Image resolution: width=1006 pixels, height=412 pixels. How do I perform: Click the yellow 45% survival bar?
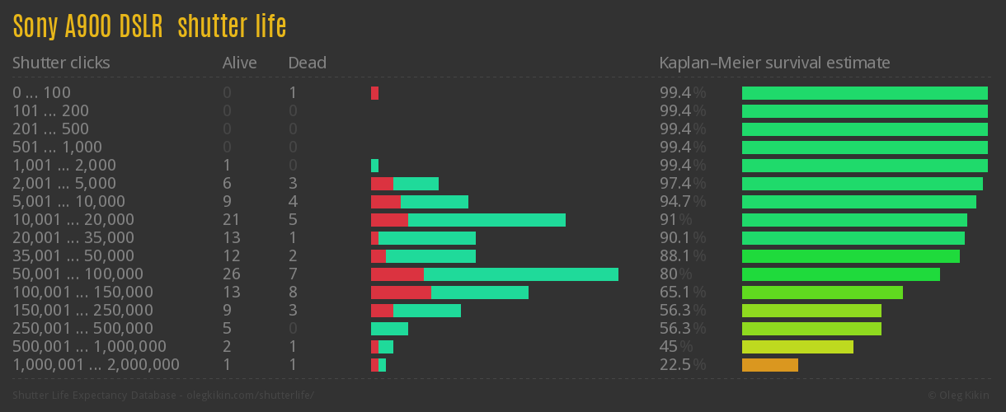797,347
